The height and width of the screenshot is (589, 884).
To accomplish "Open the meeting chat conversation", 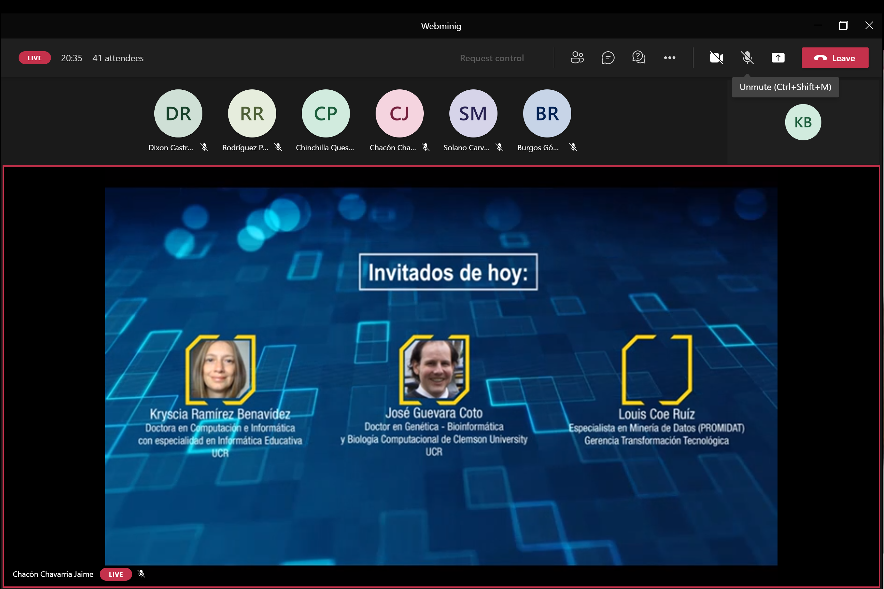I will 608,58.
